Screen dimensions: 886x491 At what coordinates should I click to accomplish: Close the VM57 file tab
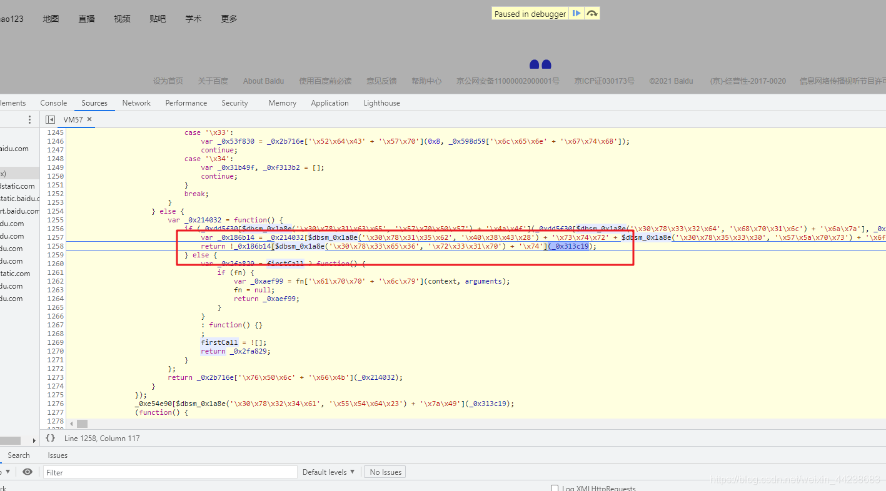[x=89, y=119]
